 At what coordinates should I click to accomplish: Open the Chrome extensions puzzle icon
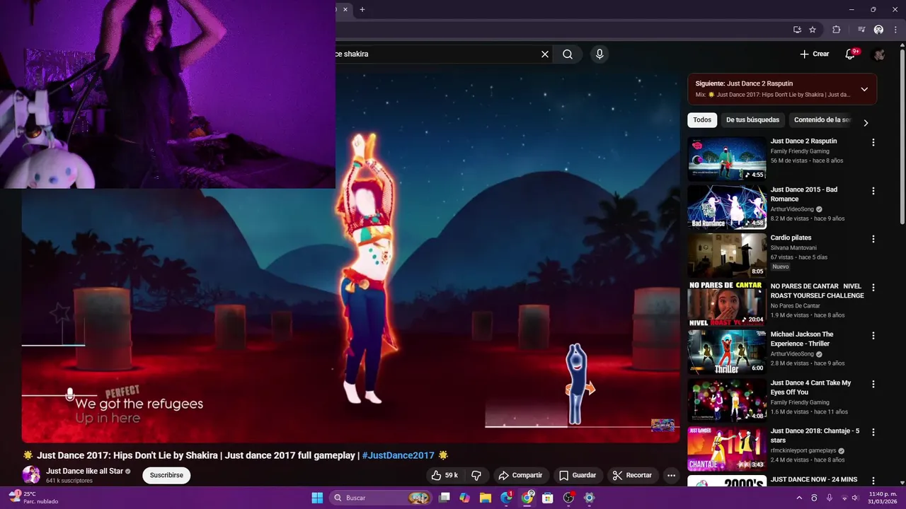pyautogui.click(x=836, y=30)
